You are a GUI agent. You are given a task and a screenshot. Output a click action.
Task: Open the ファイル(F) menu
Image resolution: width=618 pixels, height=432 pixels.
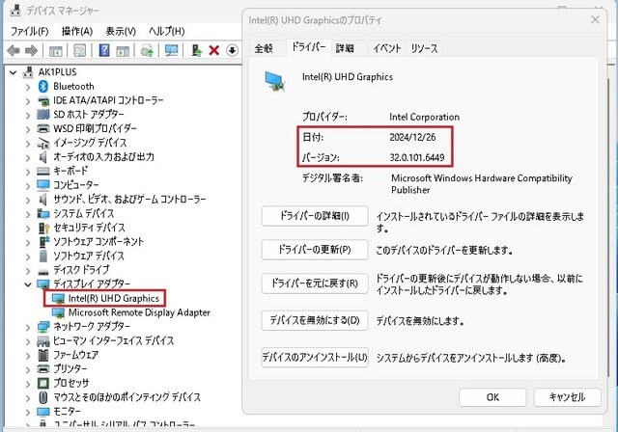(30, 31)
